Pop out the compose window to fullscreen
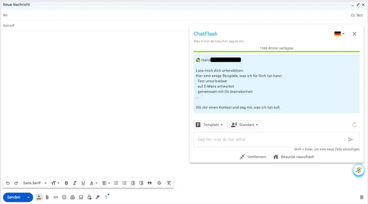 pyautogui.click(x=358, y=5)
